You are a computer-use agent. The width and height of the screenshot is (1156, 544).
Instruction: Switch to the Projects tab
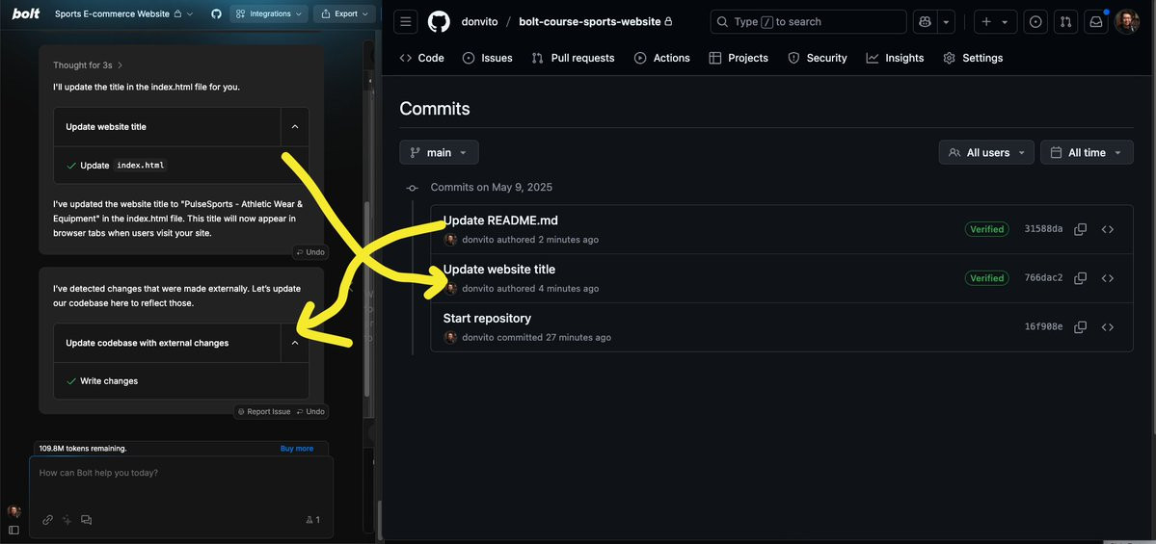tap(738, 58)
